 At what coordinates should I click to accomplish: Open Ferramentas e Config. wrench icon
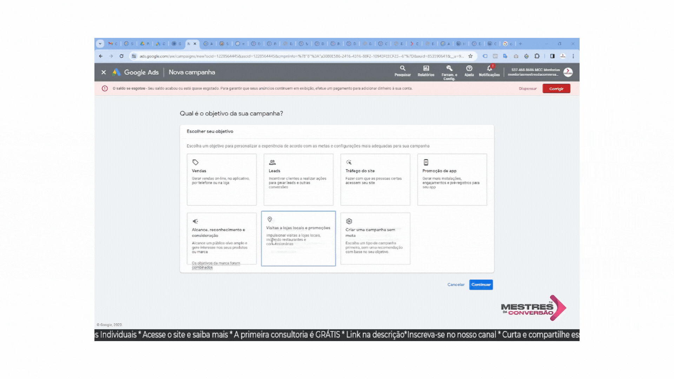[x=449, y=68]
